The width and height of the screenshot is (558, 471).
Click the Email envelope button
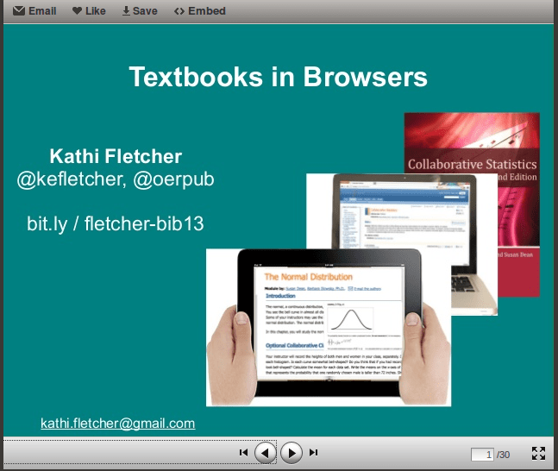35,11
